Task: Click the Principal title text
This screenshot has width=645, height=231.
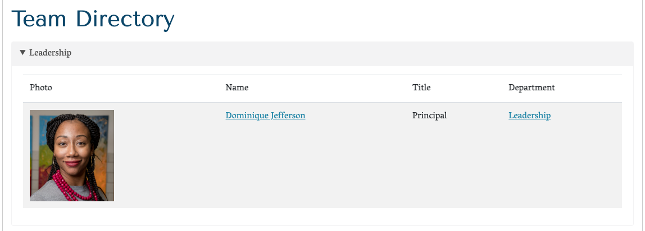Action: [x=429, y=115]
